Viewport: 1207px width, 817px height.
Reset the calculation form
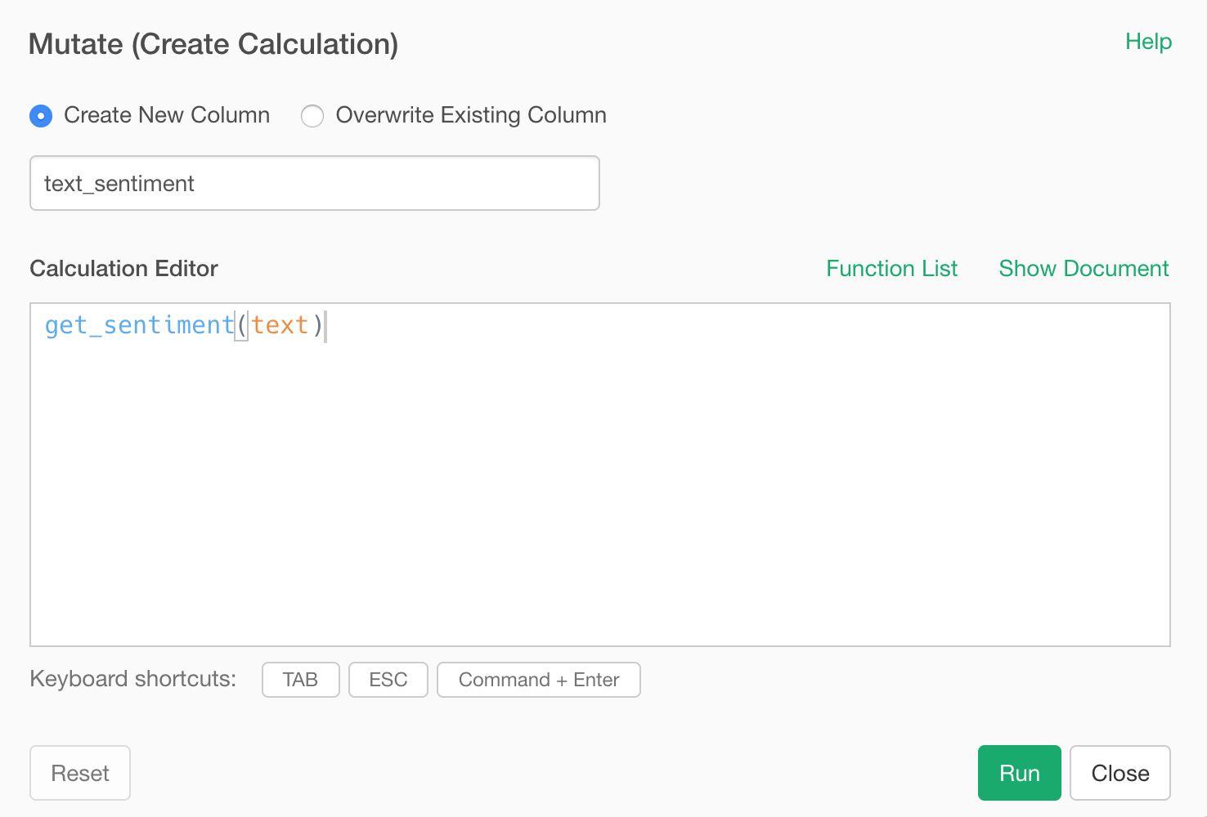(x=79, y=773)
